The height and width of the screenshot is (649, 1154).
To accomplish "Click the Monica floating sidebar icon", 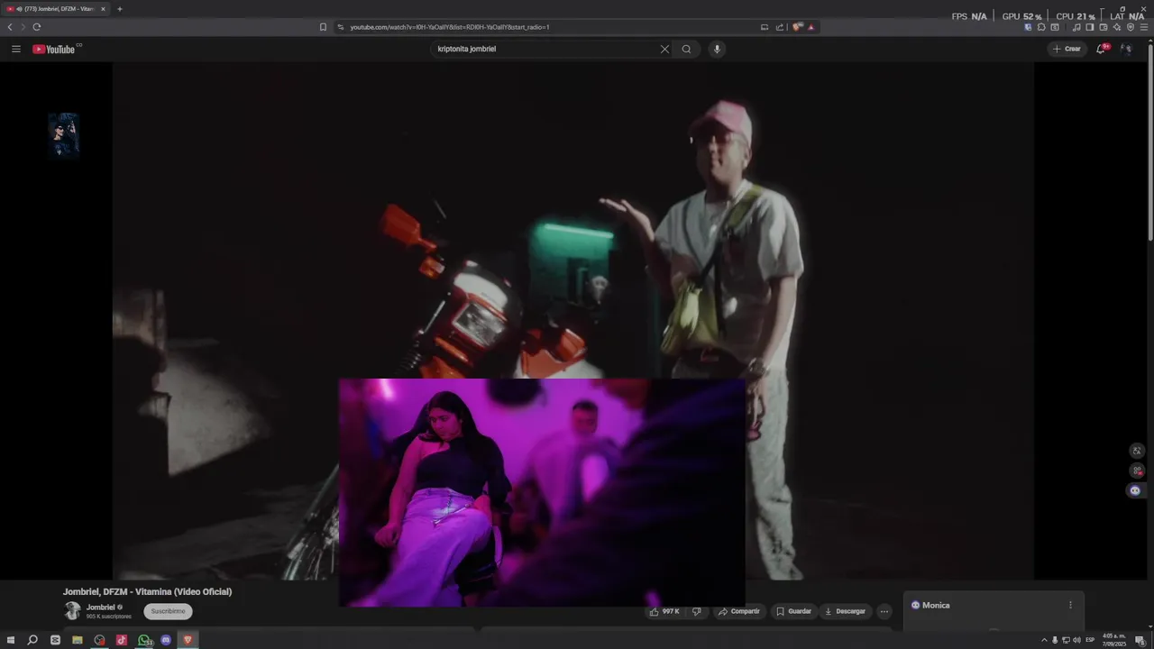I will (x=1135, y=490).
